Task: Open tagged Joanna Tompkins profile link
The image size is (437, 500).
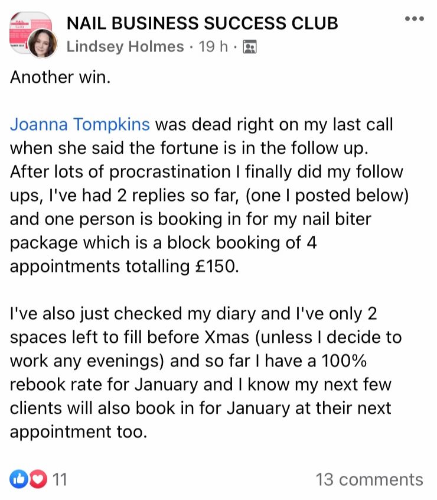Action: pyautogui.click(x=80, y=124)
